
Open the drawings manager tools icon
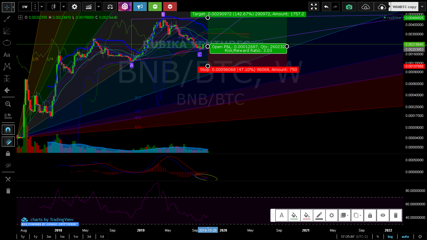tap(8, 179)
